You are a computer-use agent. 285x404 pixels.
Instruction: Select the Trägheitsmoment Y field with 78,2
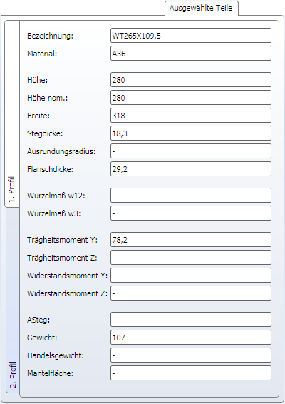pyautogui.click(x=191, y=240)
